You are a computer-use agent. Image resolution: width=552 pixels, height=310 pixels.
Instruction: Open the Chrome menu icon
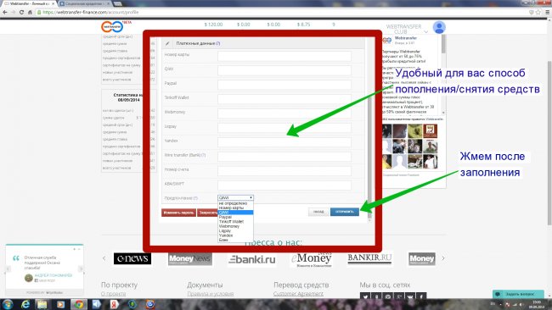[x=548, y=12]
